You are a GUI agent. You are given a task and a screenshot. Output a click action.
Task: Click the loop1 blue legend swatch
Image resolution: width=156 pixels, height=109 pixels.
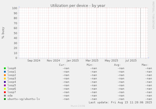5,72
